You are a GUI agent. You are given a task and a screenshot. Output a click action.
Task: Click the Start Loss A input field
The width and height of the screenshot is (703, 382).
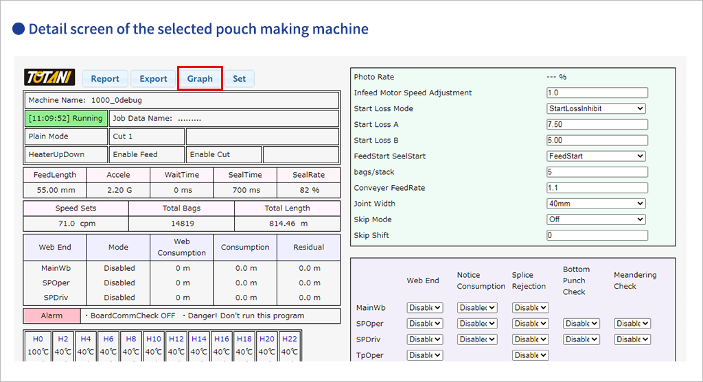(597, 125)
